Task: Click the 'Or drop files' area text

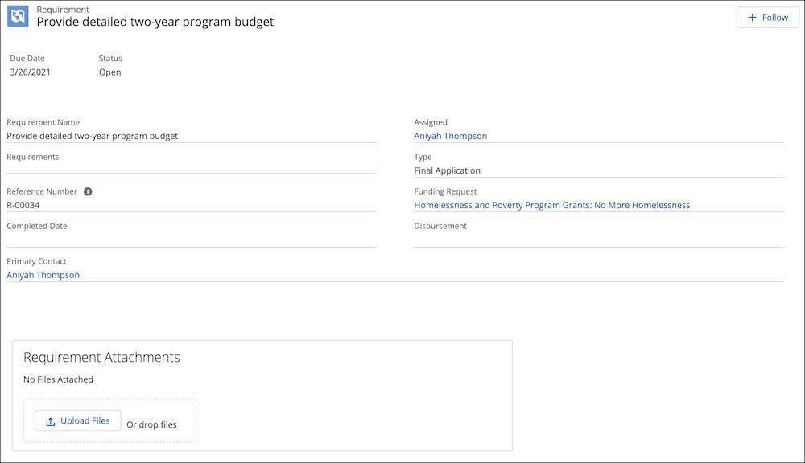Action: [151, 424]
